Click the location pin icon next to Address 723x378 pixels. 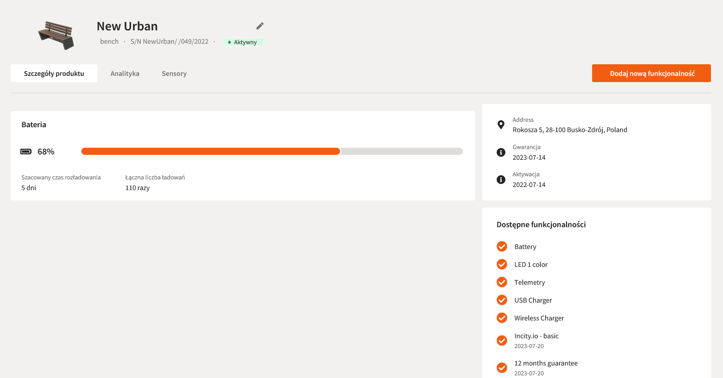[501, 125]
